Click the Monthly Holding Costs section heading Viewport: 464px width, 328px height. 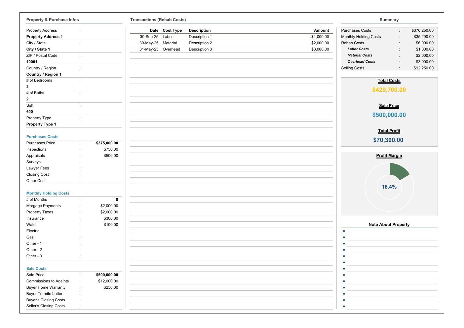click(x=48, y=193)
